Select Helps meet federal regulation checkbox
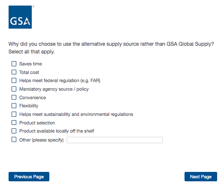 point(14,80)
